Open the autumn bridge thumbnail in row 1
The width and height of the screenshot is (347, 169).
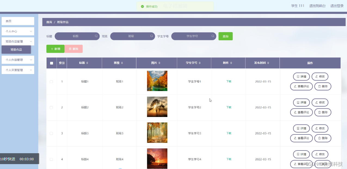157,81
